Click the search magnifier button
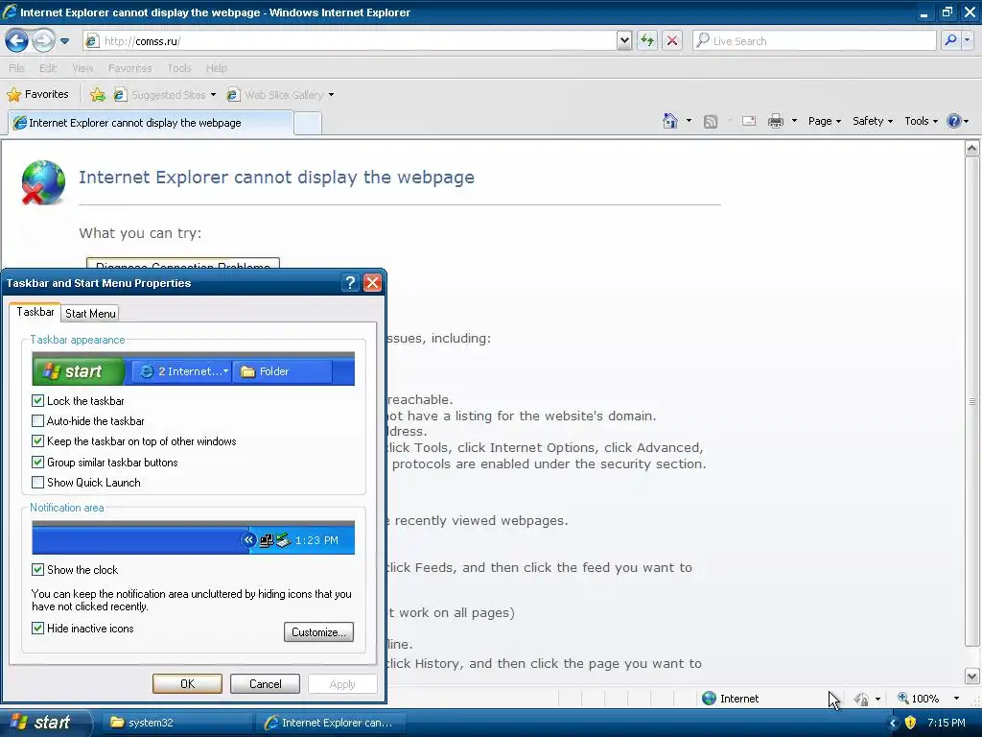 (950, 40)
